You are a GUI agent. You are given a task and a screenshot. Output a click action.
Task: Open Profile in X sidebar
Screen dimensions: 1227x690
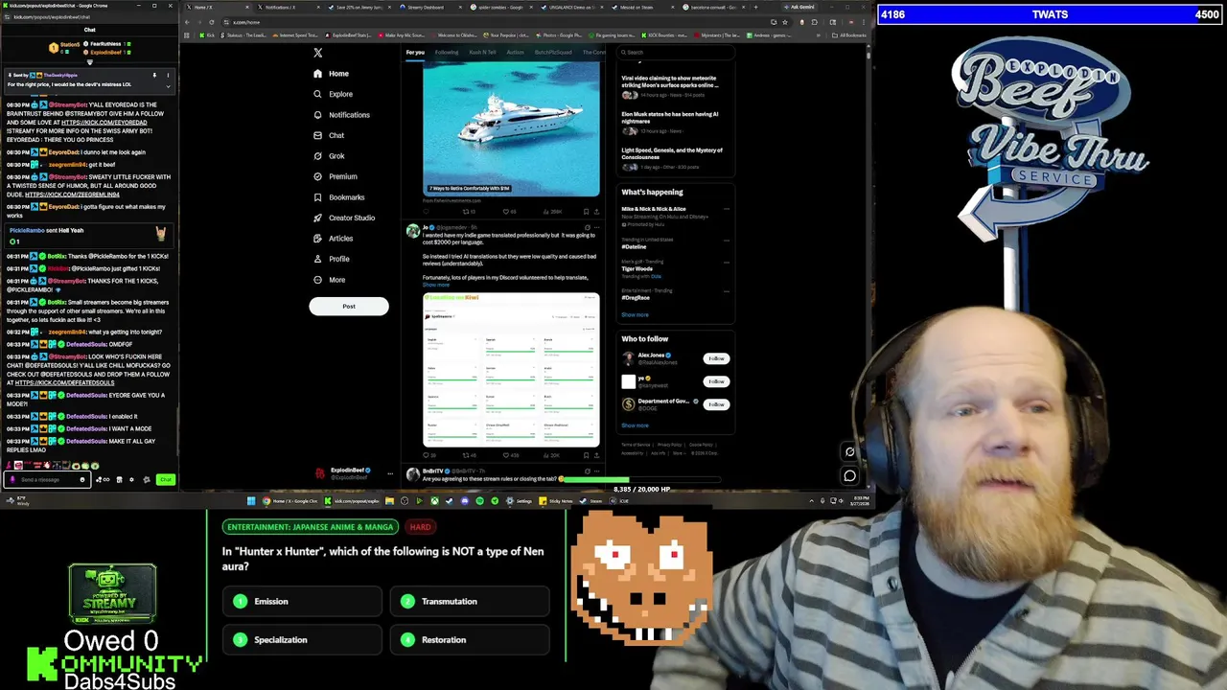(331, 259)
